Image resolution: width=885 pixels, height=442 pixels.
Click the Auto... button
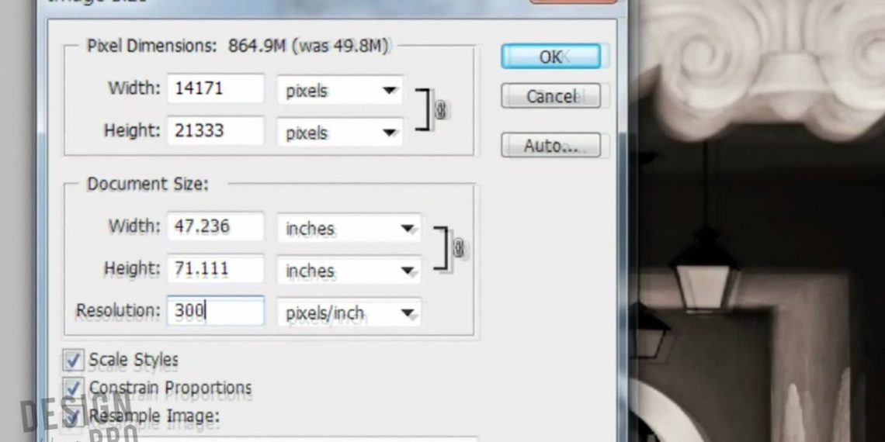click(x=550, y=146)
